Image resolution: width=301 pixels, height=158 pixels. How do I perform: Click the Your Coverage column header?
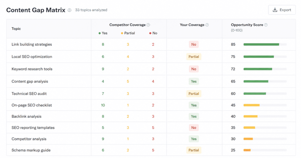pos(192,25)
